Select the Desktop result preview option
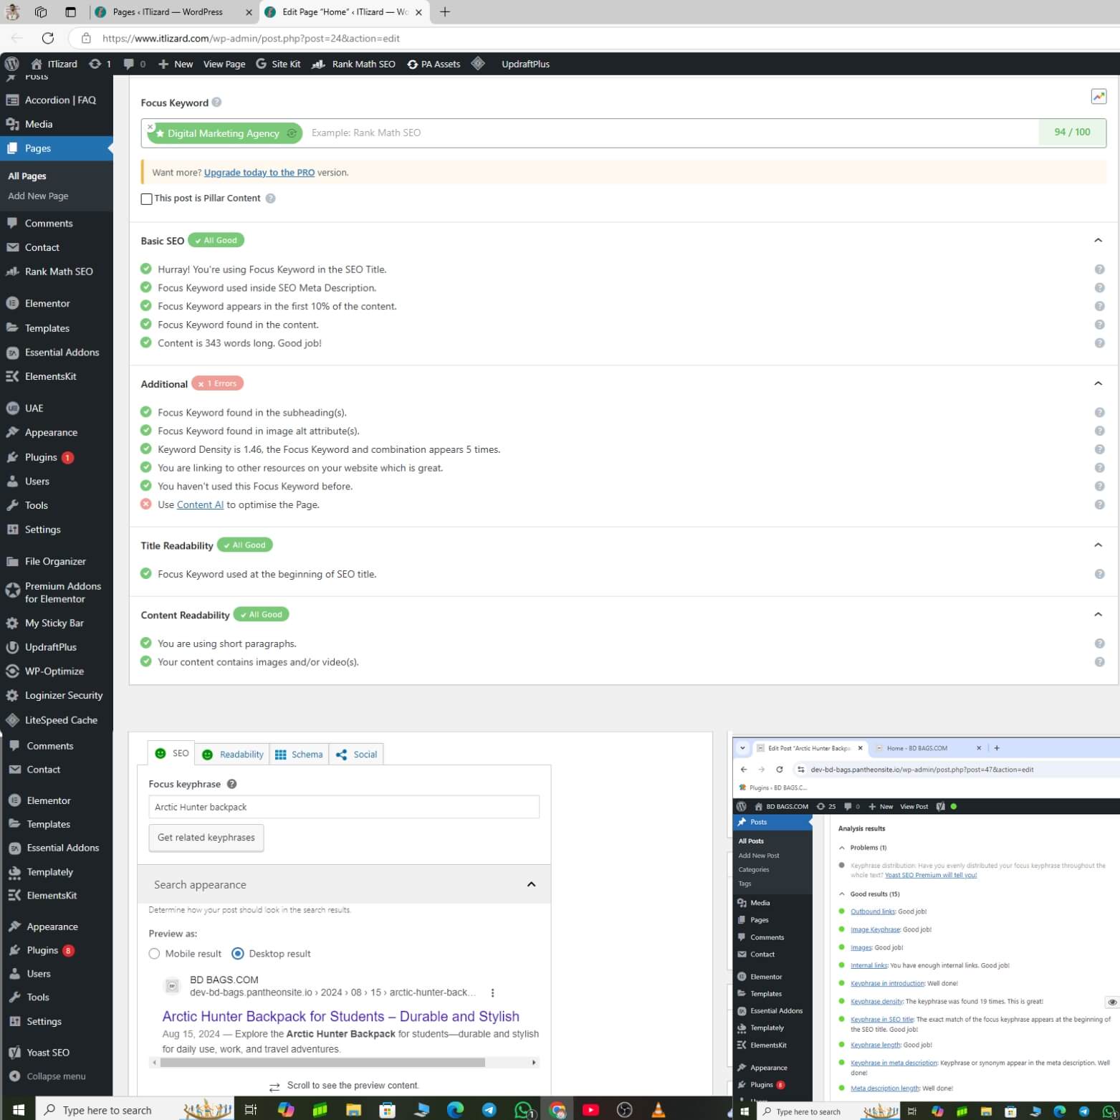This screenshot has height=1120, width=1120. point(238,954)
